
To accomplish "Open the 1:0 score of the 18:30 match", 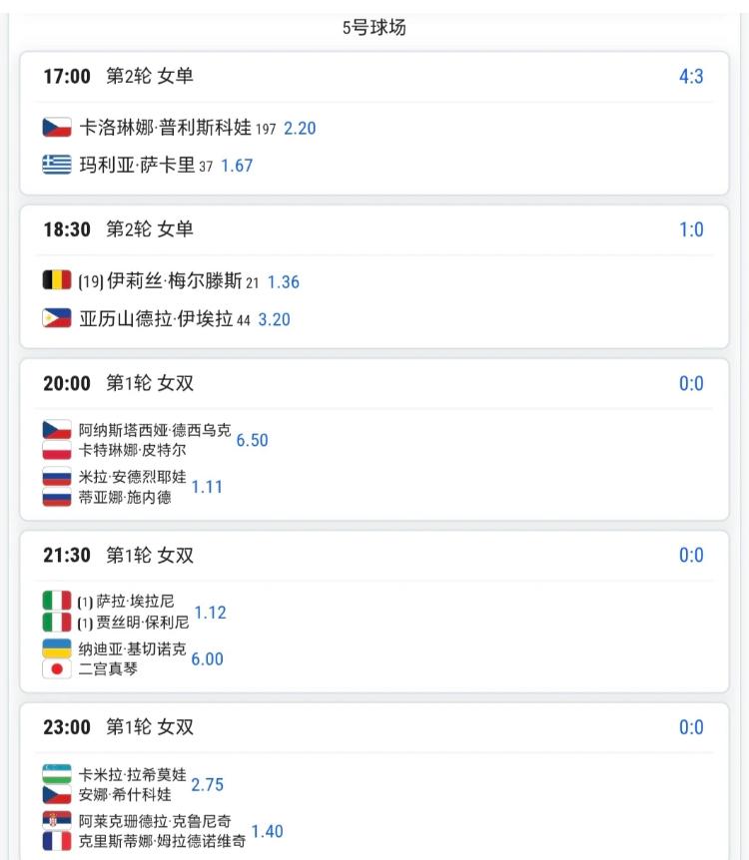I will [691, 229].
